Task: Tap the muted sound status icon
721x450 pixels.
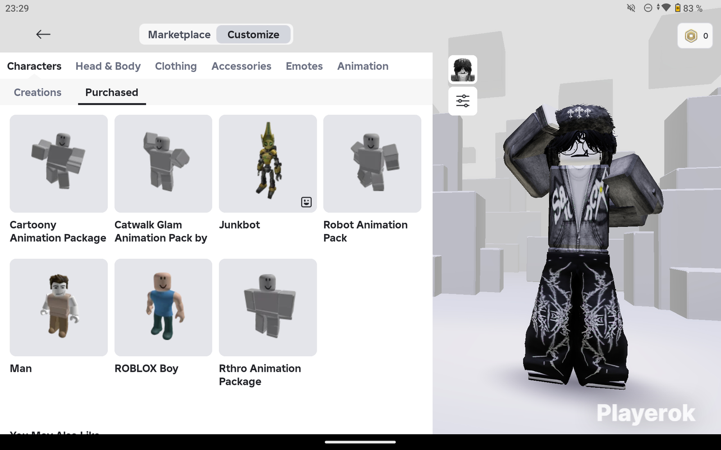Action: pyautogui.click(x=631, y=8)
